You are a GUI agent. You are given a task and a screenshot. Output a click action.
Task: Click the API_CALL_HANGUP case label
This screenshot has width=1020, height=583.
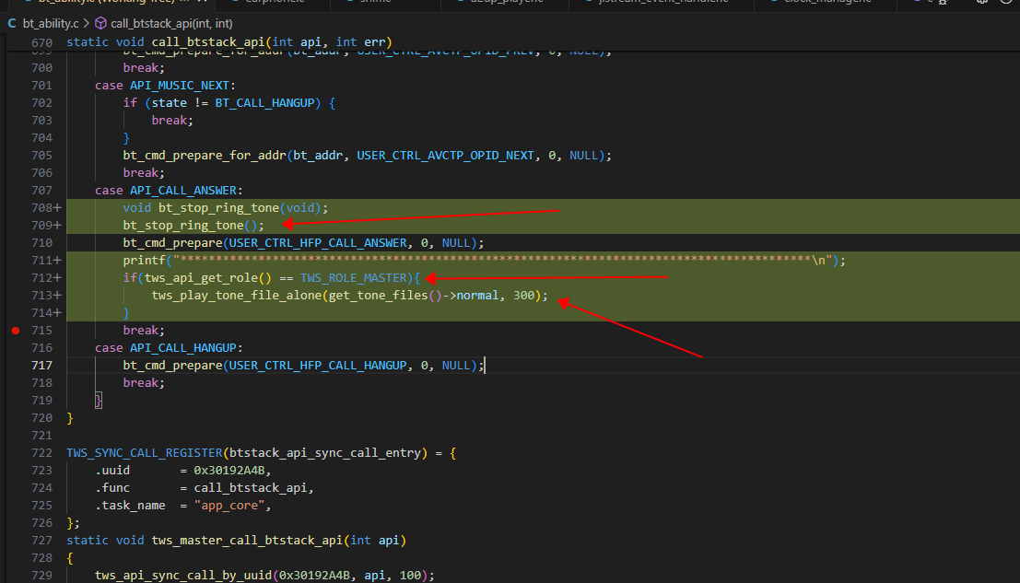coord(182,348)
